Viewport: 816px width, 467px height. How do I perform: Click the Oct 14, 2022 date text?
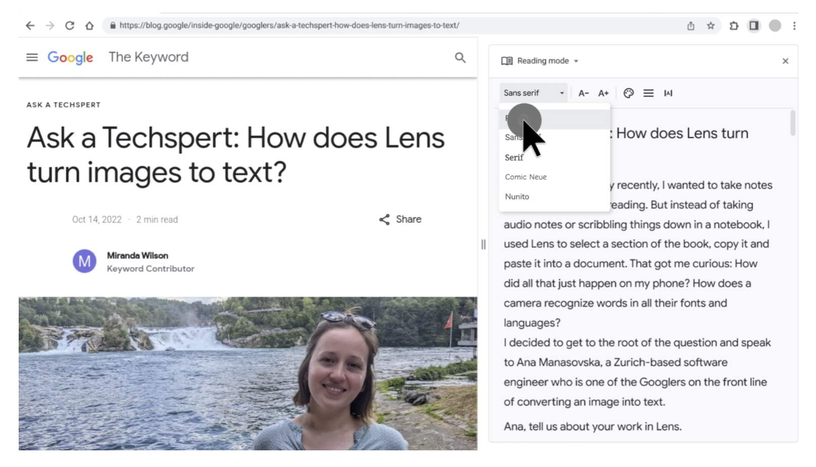(x=97, y=220)
